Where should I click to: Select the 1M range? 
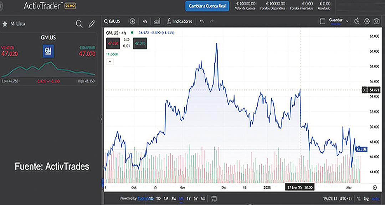coord(166,198)
